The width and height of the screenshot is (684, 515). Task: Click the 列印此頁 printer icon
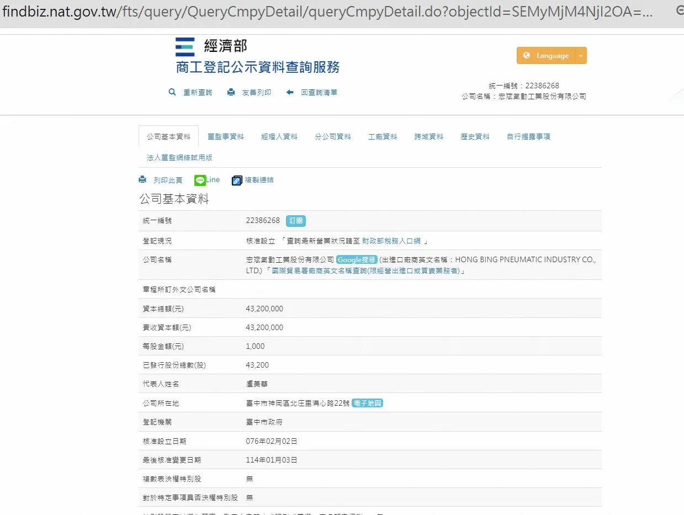(142, 179)
